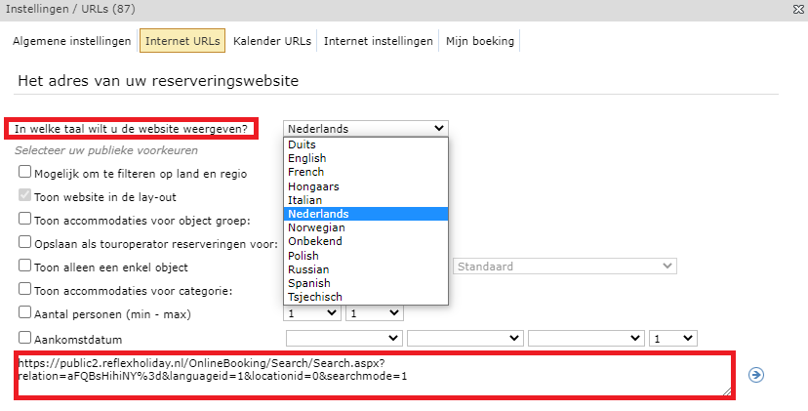
Task: Click inside the reservation URL text area
Action: tap(375, 376)
